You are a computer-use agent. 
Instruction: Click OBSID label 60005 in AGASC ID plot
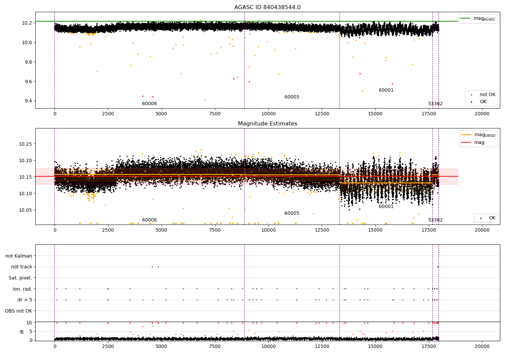pyautogui.click(x=292, y=97)
